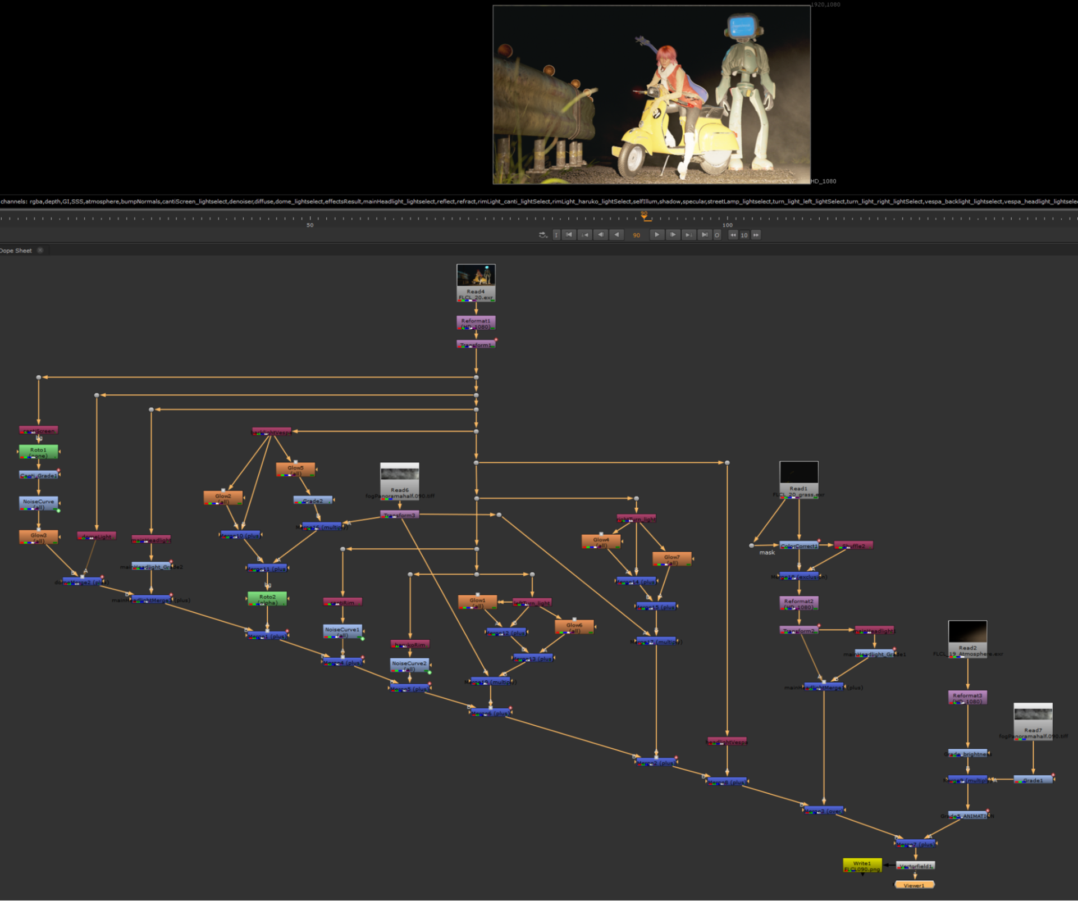This screenshot has width=1078, height=901.
Task: Select the Canti_Grade1 node
Action: pos(39,475)
